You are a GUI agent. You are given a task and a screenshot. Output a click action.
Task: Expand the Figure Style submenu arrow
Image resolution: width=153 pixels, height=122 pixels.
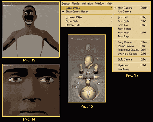[111, 21]
